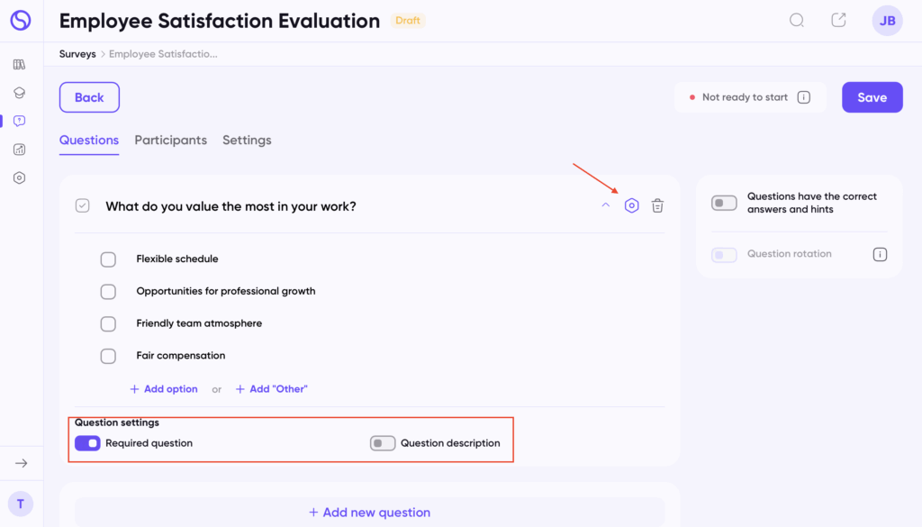Click the Save button
Viewport: 922px width, 527px height.
tap(872, 97)
